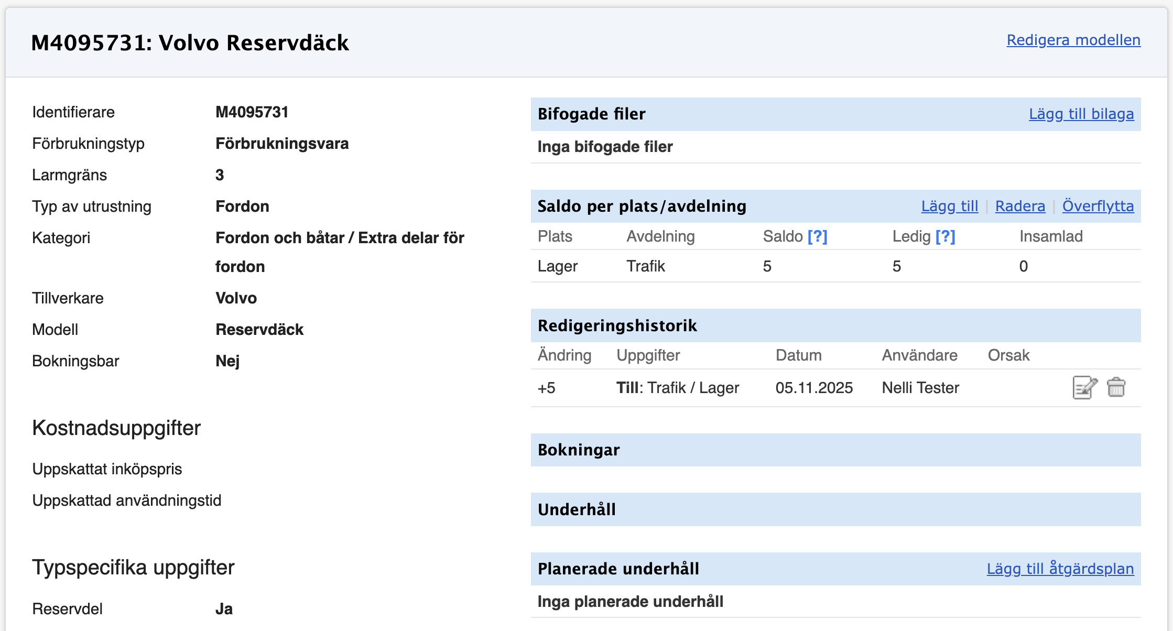Click the Redigeringshistorik section header

[x=617, y=325]
